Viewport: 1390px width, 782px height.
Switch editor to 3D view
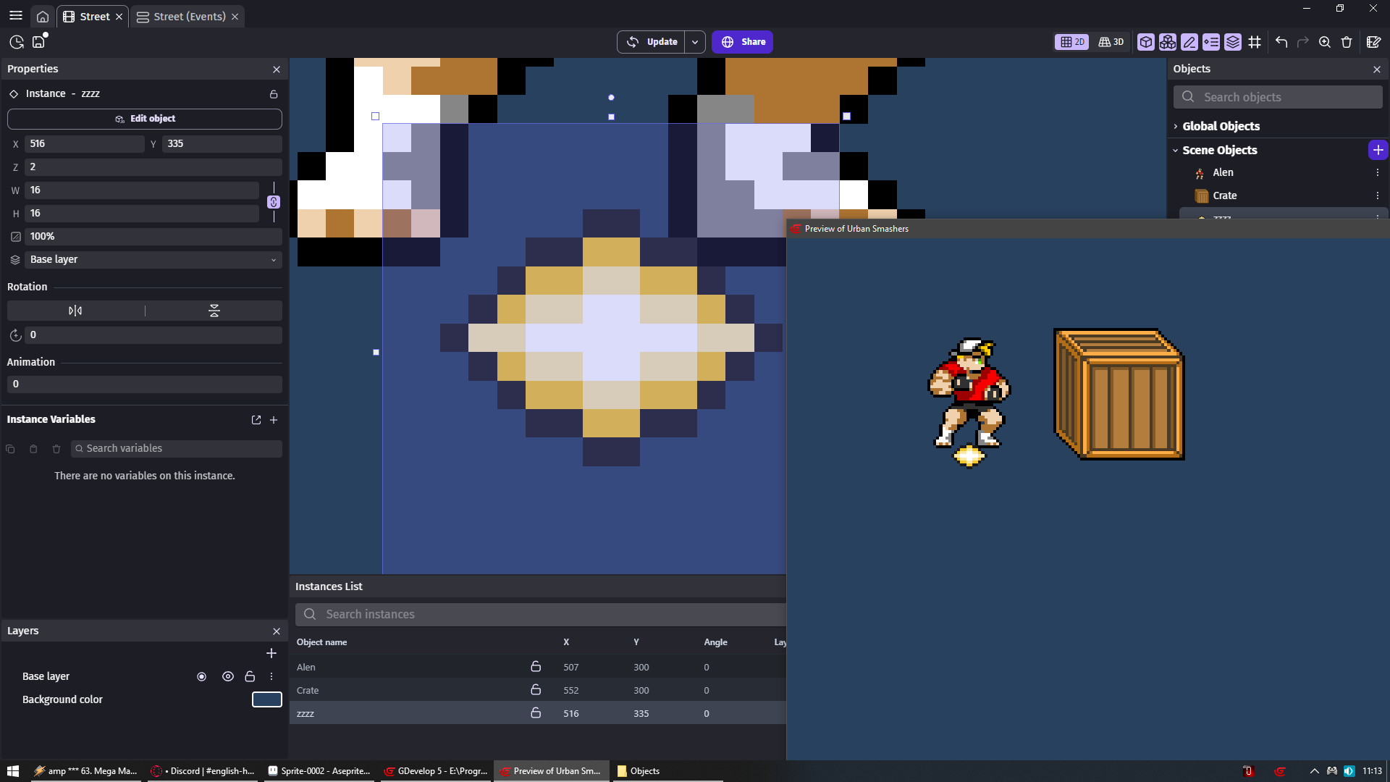pyautogui.click(x=1111, y=42)
